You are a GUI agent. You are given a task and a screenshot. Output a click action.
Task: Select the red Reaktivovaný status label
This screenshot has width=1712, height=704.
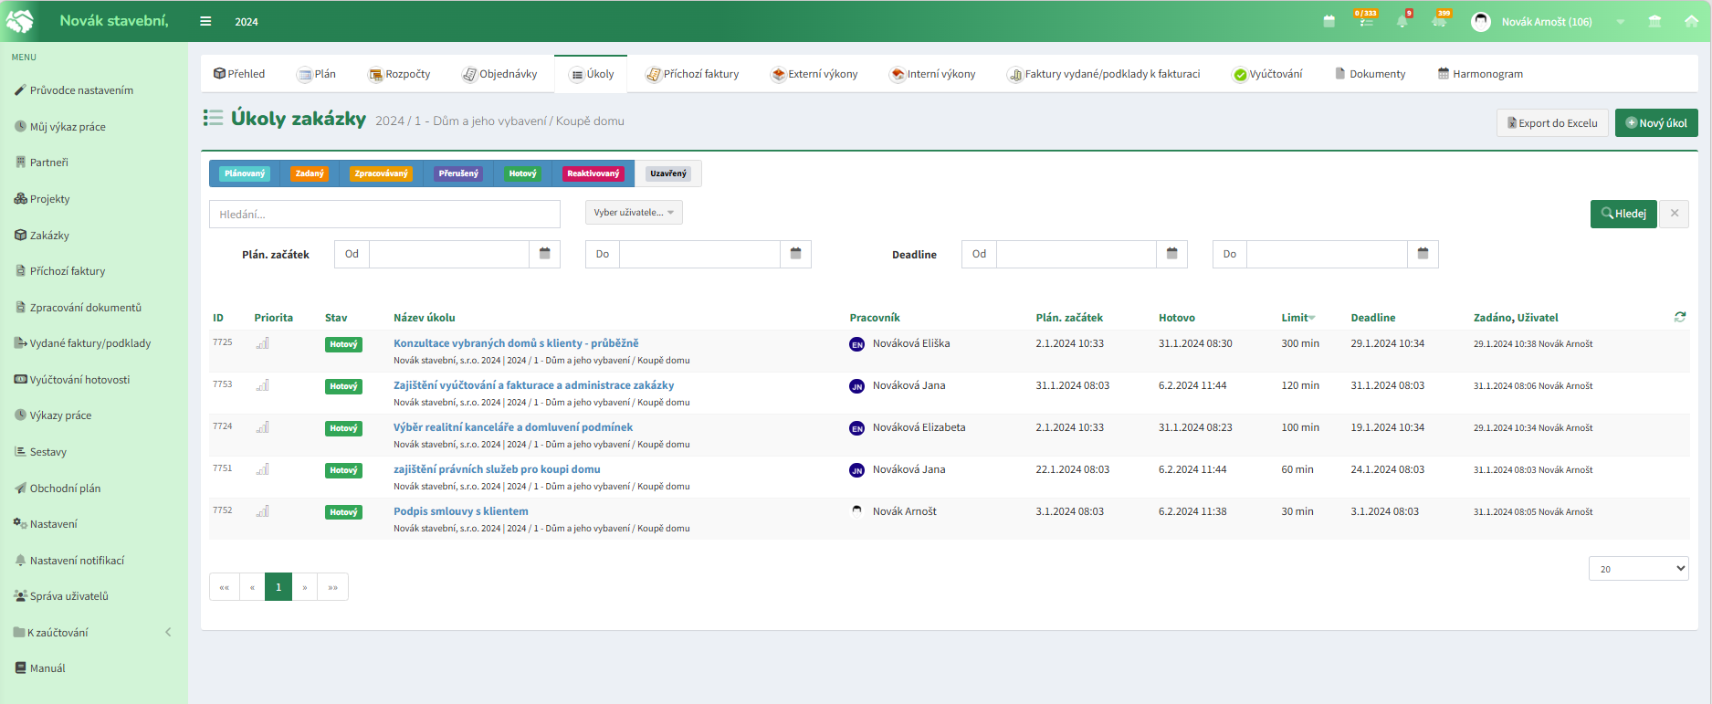pyautogui.click(x=593, y=173)
